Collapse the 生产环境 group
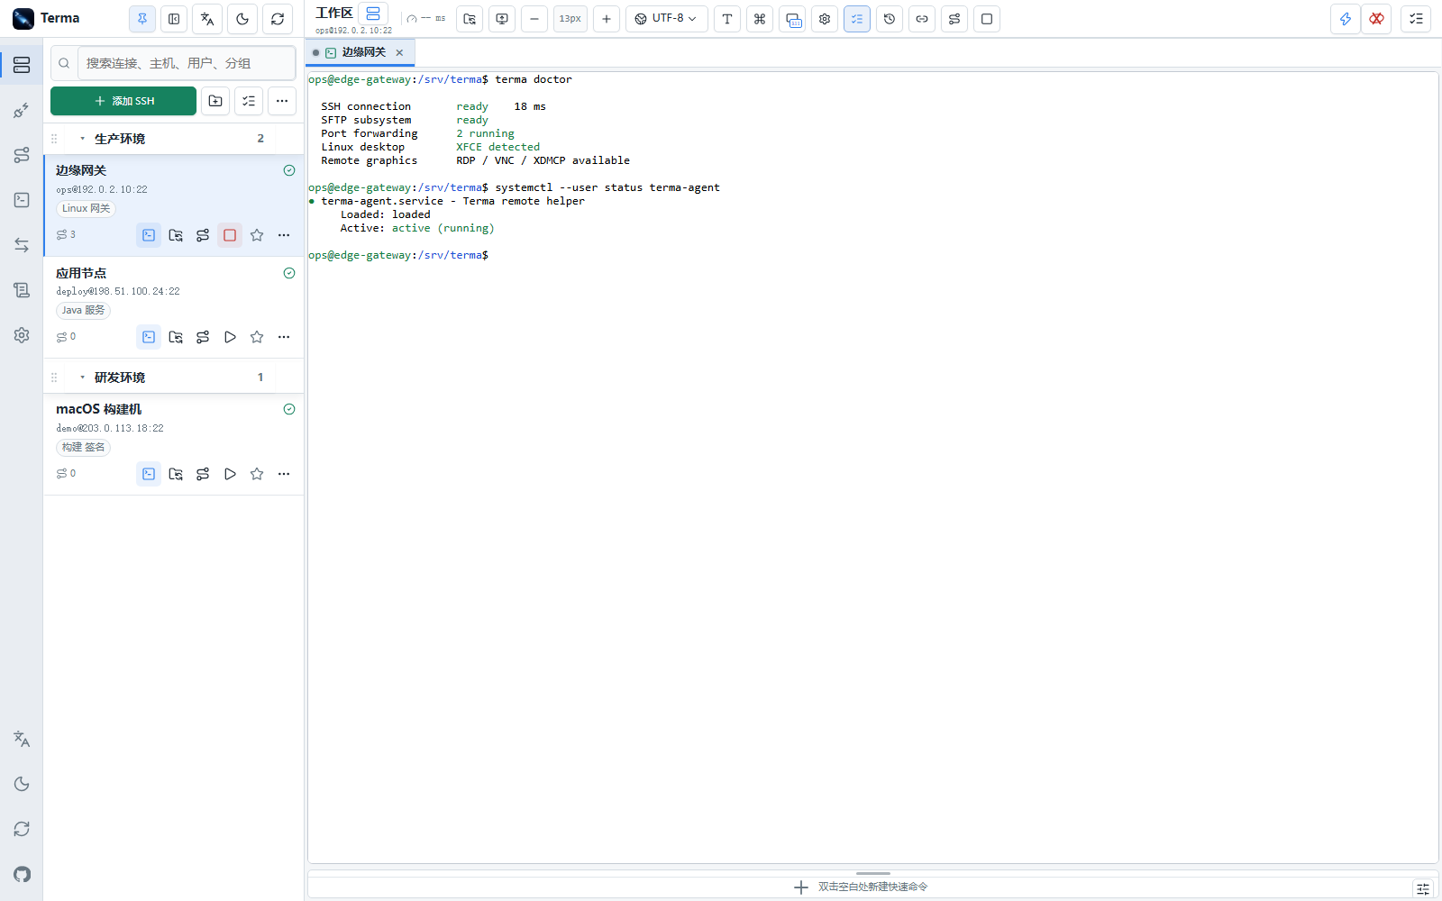The height and width of the screenshot is (901, 1442). (83, 139)
